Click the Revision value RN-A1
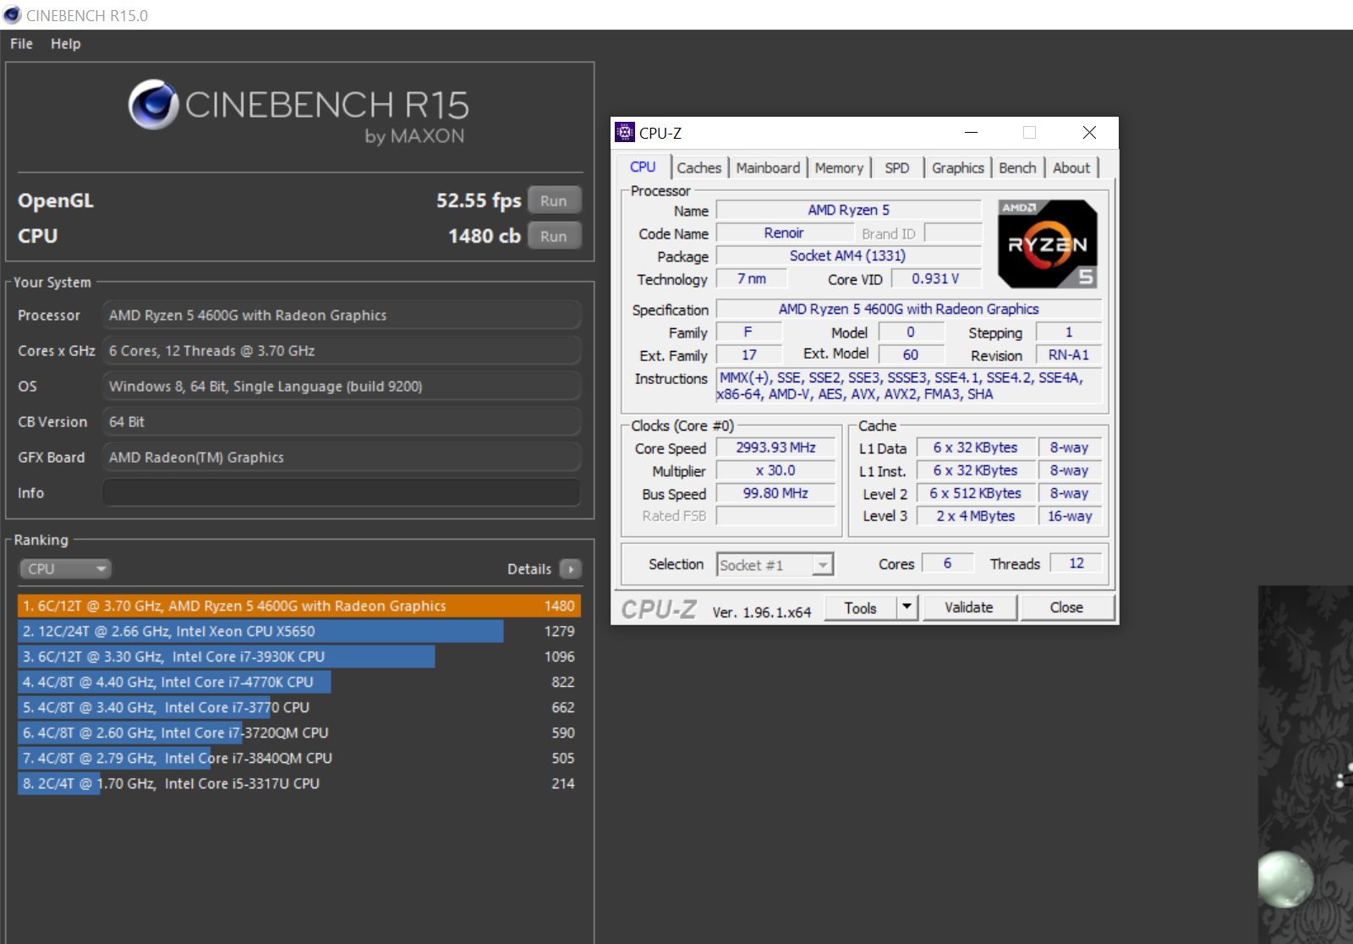The width and height of the screenshot is (1353, 944). [1069, 355]
